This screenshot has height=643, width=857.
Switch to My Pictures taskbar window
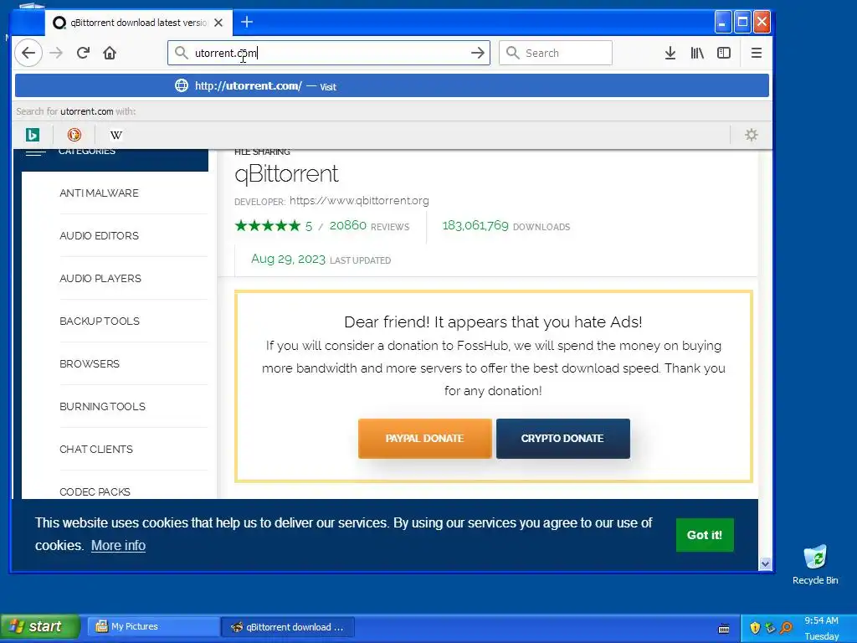[153, 626]
